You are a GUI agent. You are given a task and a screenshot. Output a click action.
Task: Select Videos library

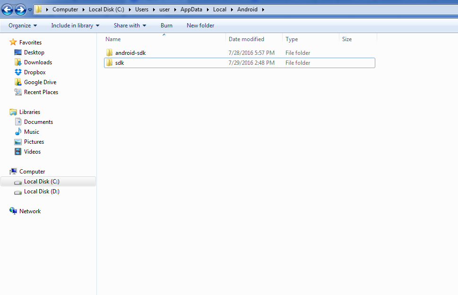tap(33, 152)
